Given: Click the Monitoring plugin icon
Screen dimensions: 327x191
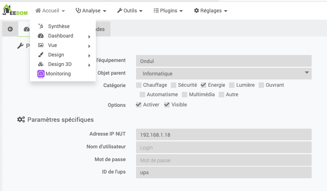Looking at the screenshot, I should (41, 74).
